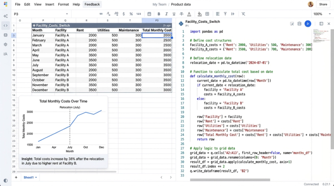Click the spreadsheet horizontal scrollbar
334x186 pixels.
66,172
